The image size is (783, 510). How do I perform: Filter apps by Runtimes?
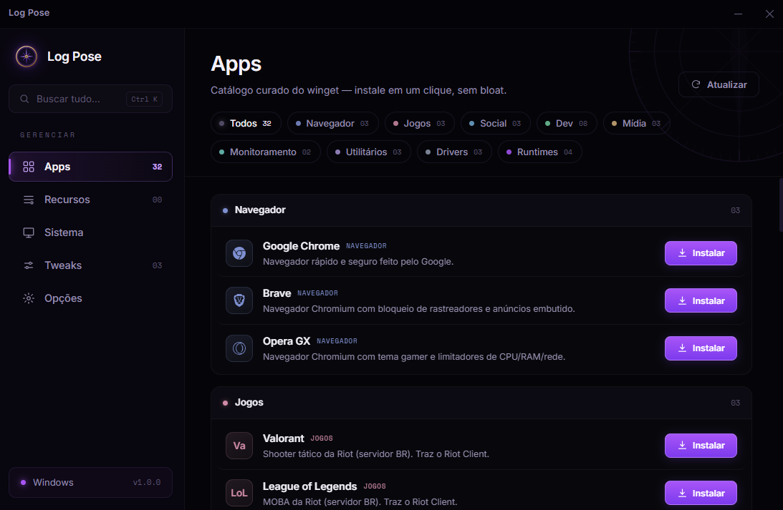point(540,152)
